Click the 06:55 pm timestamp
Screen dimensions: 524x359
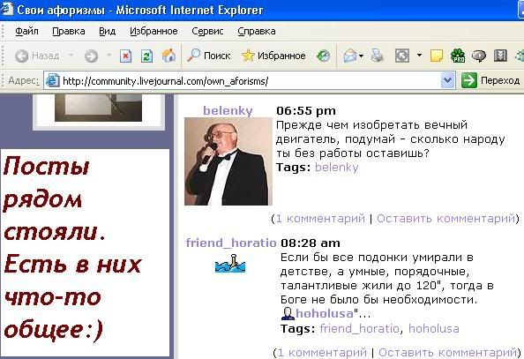tap(306, 110)
